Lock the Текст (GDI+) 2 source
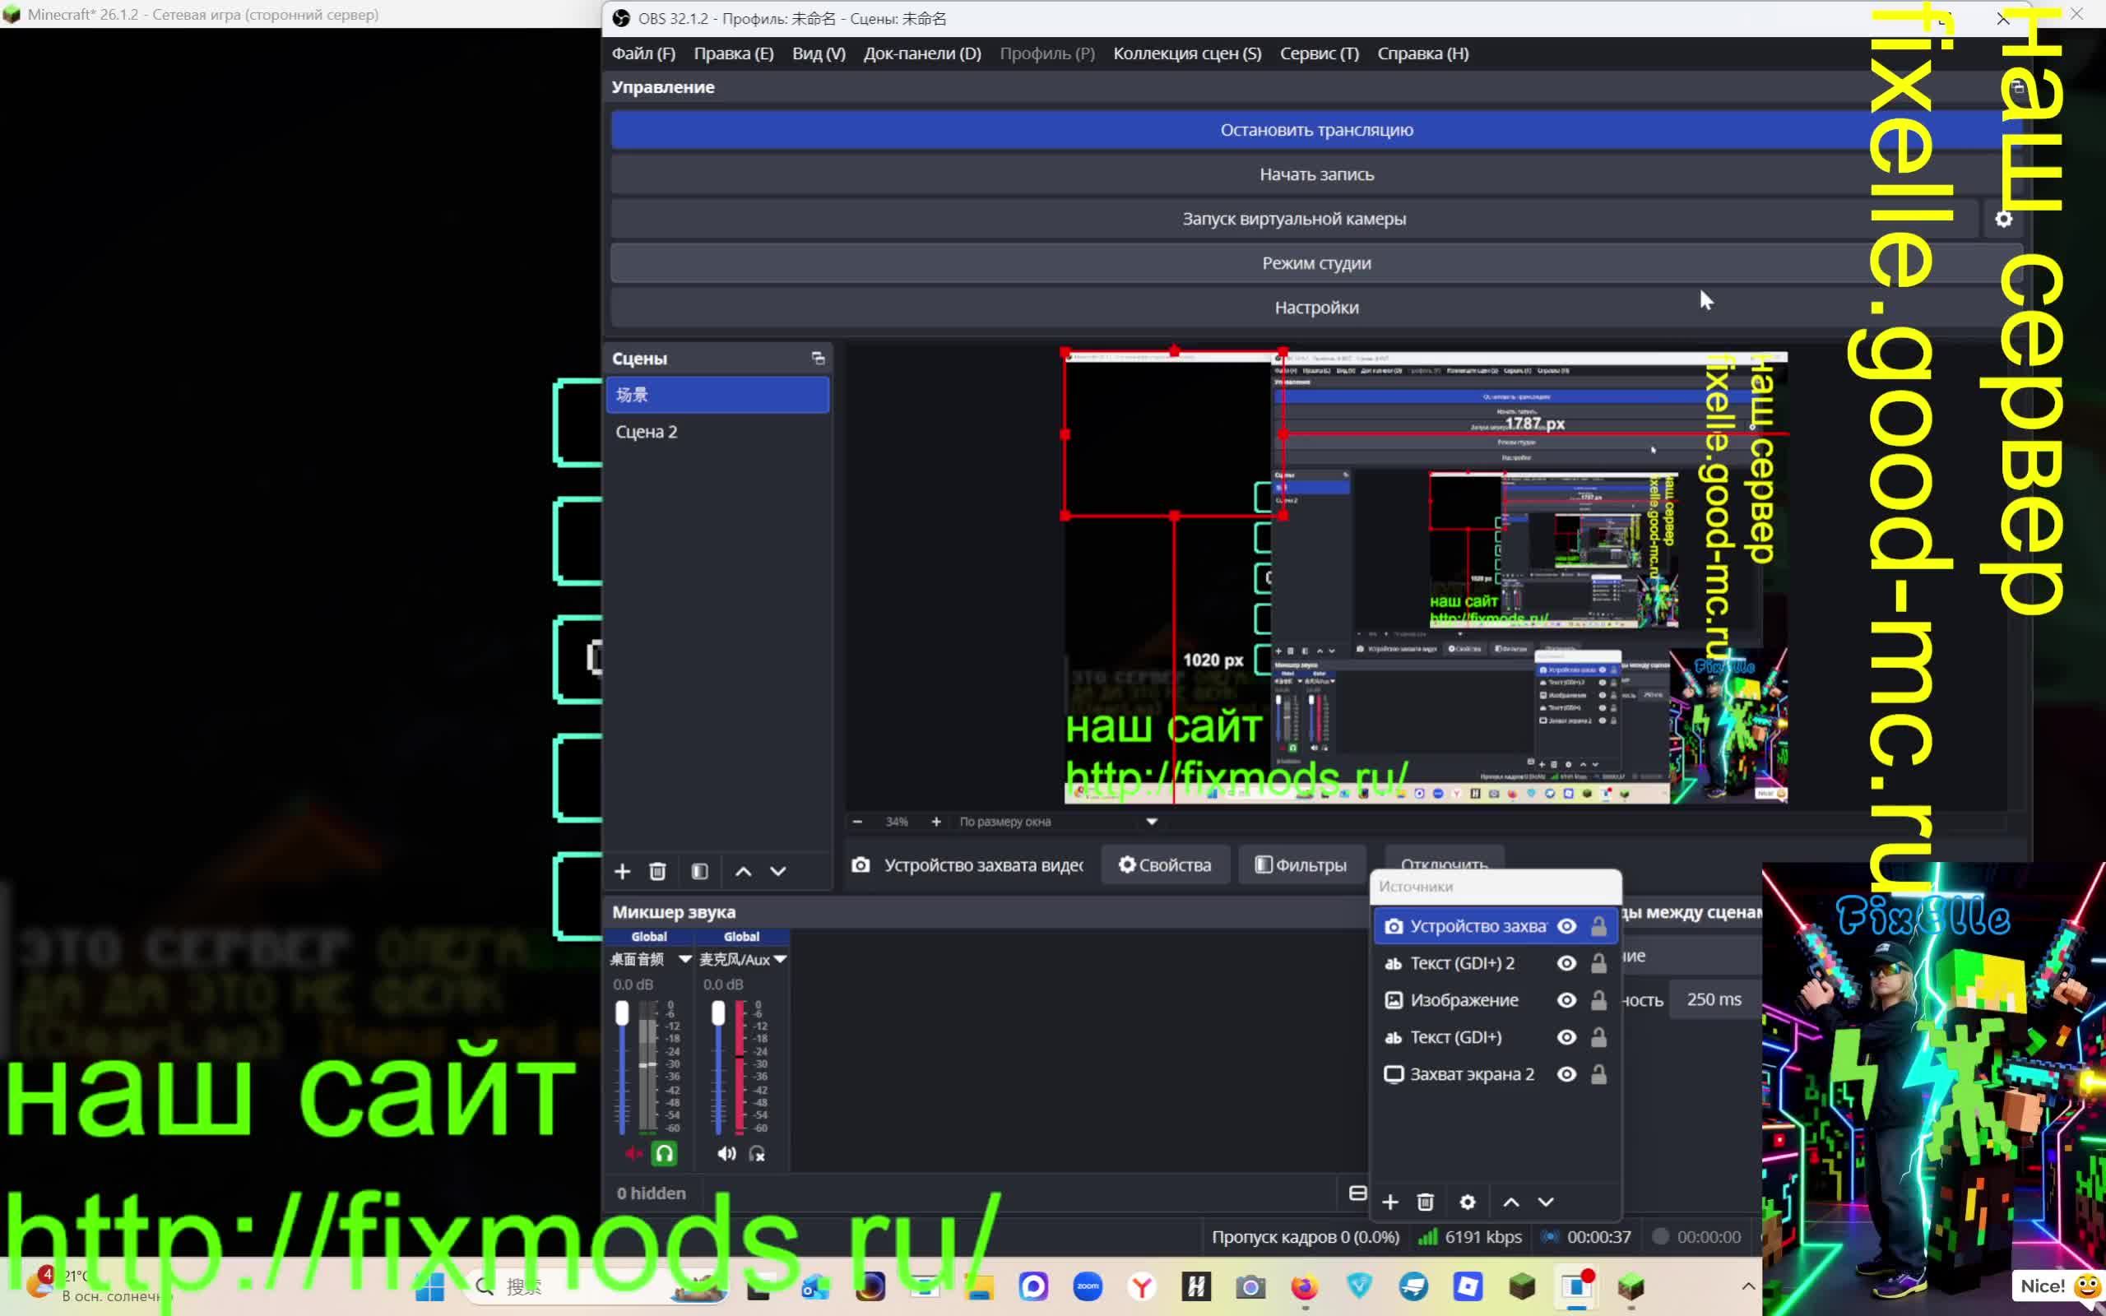The width and height of the screenshot is (2106, 1316). click(1598, 962)
